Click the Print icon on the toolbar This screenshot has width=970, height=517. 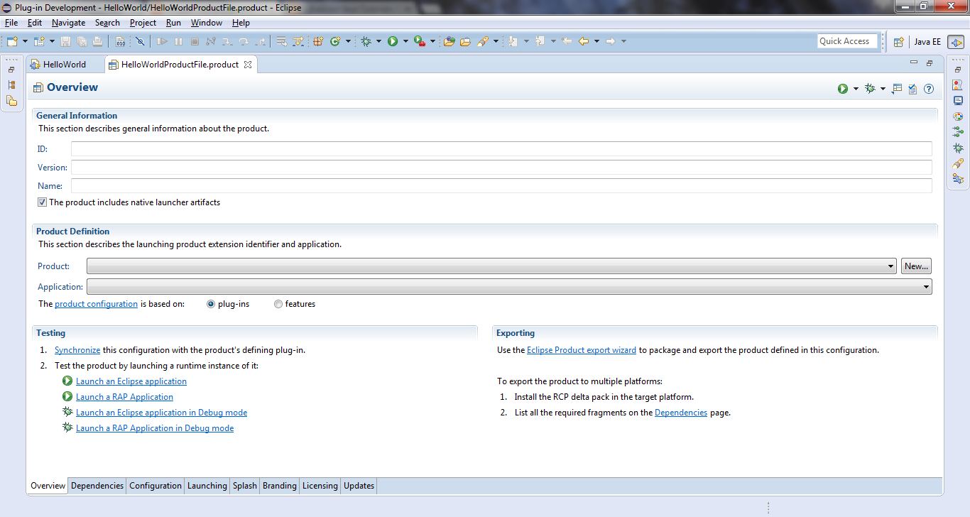tap(97, 40)
